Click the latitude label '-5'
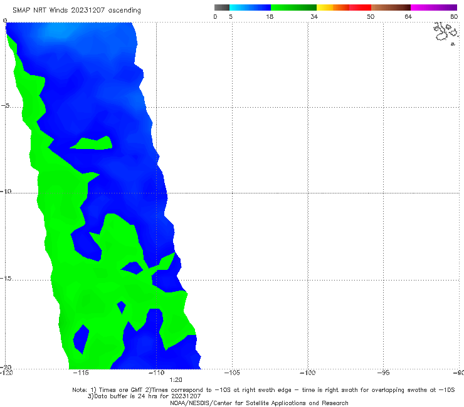 [6, 106]
